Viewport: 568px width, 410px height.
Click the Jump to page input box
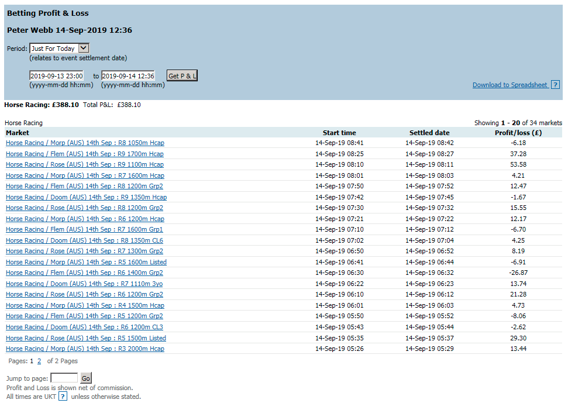pos(64,378)
